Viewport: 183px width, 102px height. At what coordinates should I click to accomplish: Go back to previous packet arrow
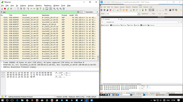point(31,9)
